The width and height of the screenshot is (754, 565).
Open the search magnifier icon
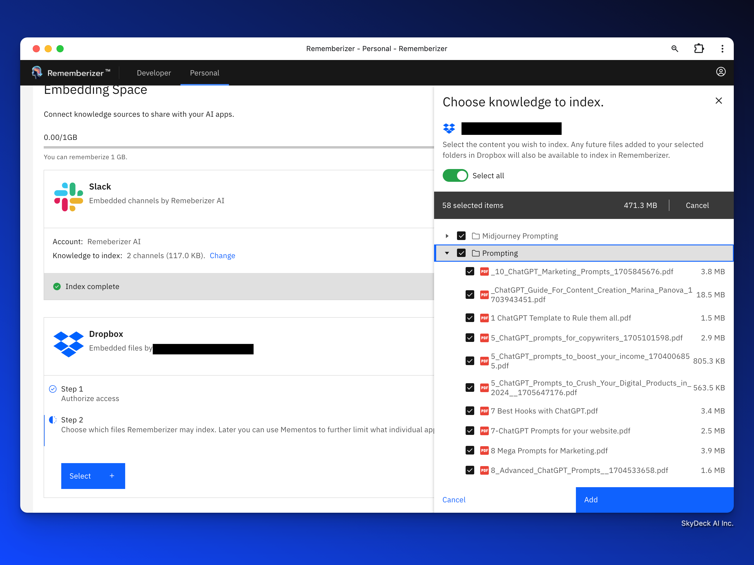click(675, 49)
